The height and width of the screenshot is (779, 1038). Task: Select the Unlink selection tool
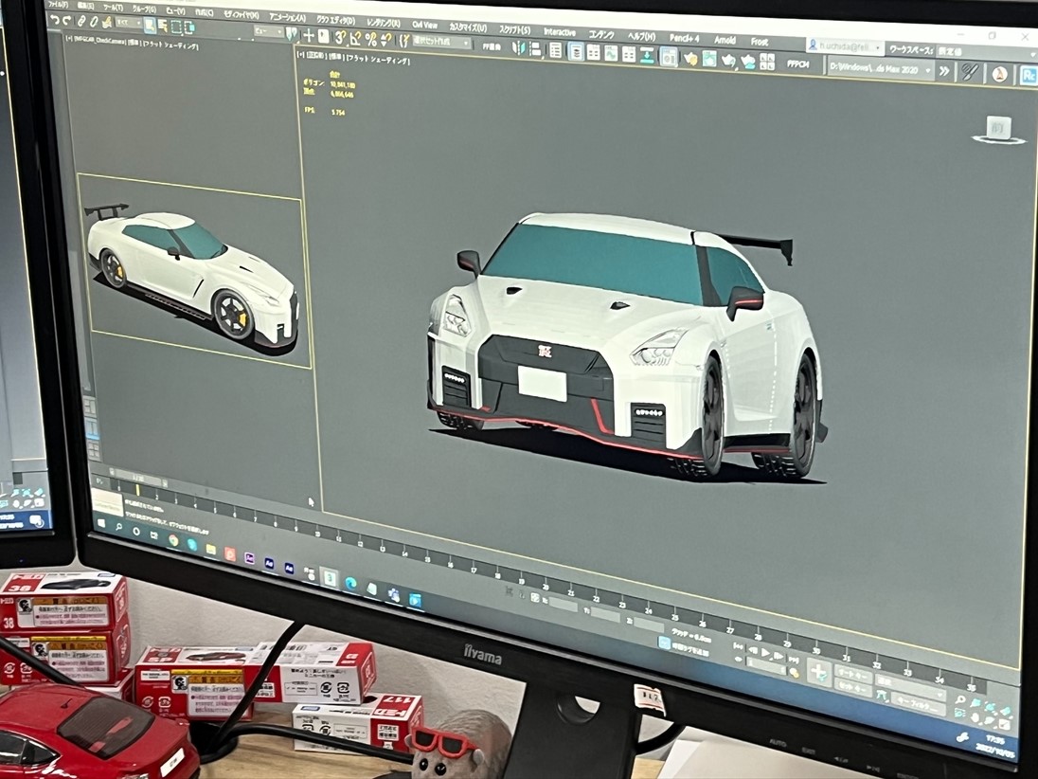(94, 22)
